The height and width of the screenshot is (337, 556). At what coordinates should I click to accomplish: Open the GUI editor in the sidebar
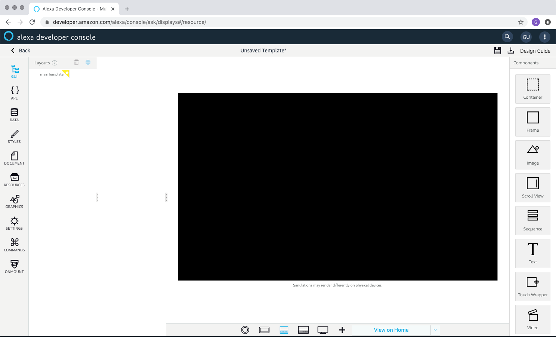[14, 71]
